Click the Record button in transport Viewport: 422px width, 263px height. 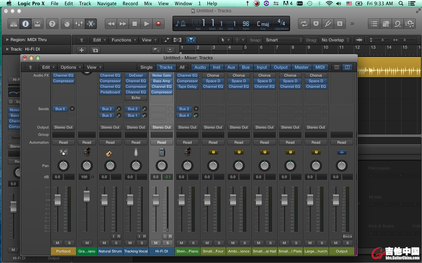point(158,24)
